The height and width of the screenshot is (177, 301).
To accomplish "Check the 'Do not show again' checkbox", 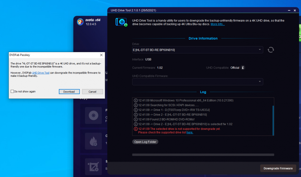I will pos(12,92).
